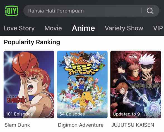Screen dimensions: 164x132
Task: Tap the magnifying glass search icon
Action: point(150,11)
